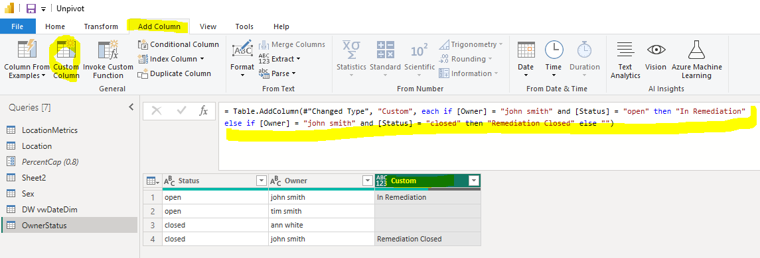
Task: Select the "In Remediation" cell
Action: pyautogui.click(x=427, y=198)
